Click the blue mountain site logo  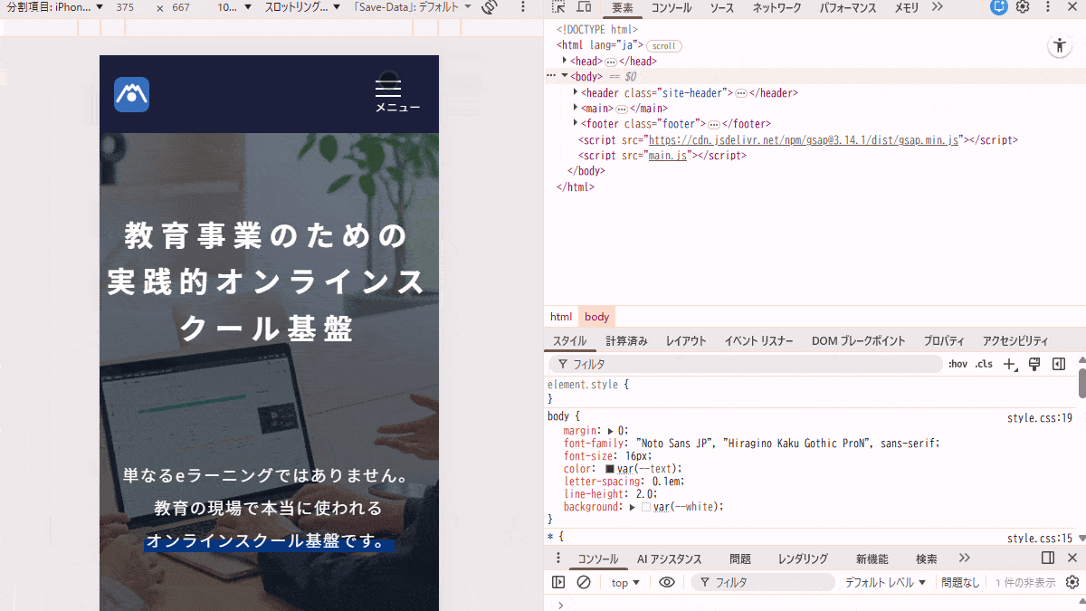(132, 95)
